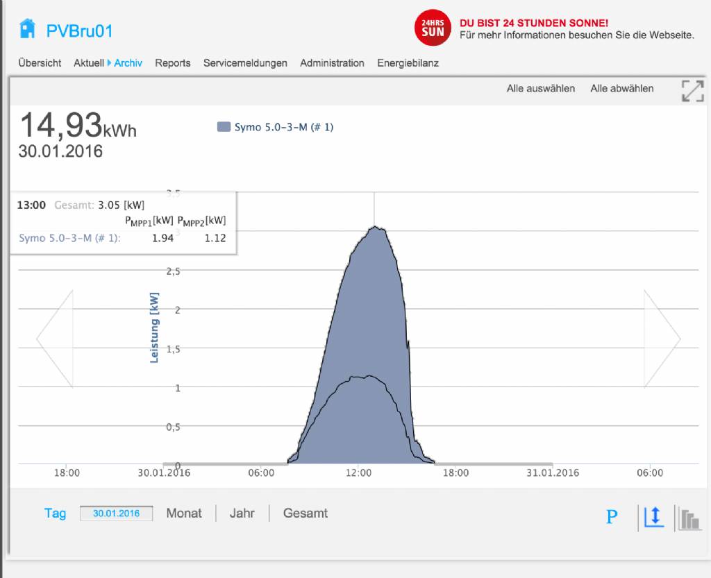This screenshot has width=711, height=578.
Task: Click the 30.01.2016 date field
Action: pos(116,513)
